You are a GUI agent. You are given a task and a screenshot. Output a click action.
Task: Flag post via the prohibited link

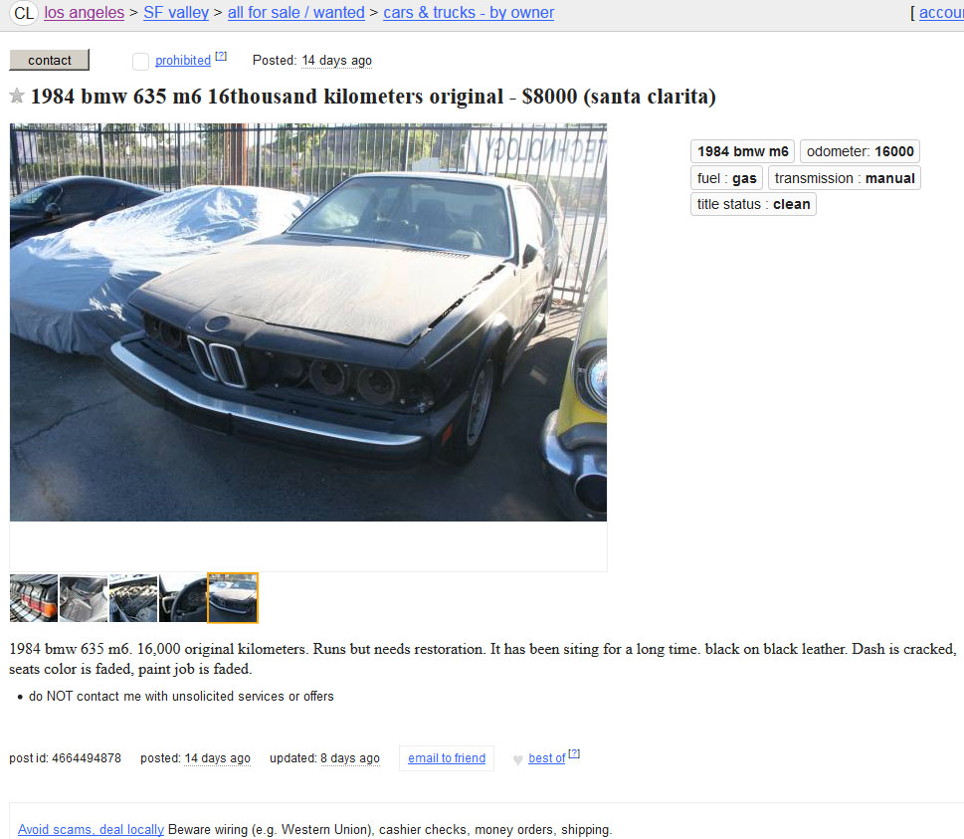tap(183, 61)
